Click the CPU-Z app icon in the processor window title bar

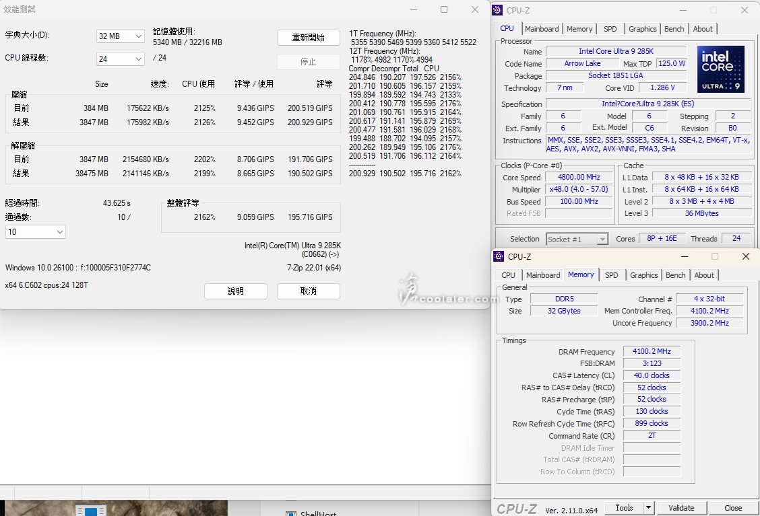click(498, 10)
